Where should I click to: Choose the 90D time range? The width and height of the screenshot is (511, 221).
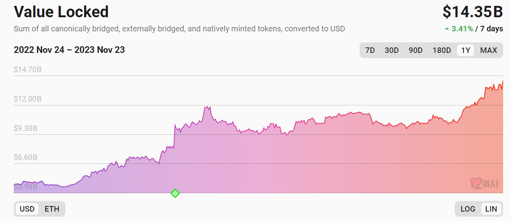(415, 50)
